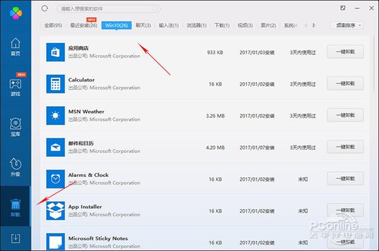Click the MSN Weather sun icon
The height and width of the screenshot is (251, 379).
tap(56, 116)
